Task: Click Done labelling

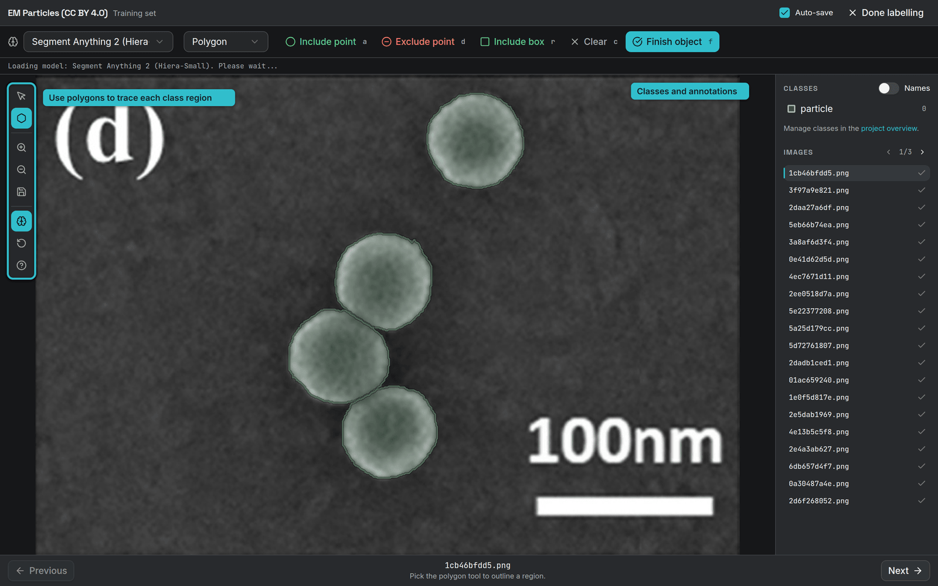Action: click(886, 12)
